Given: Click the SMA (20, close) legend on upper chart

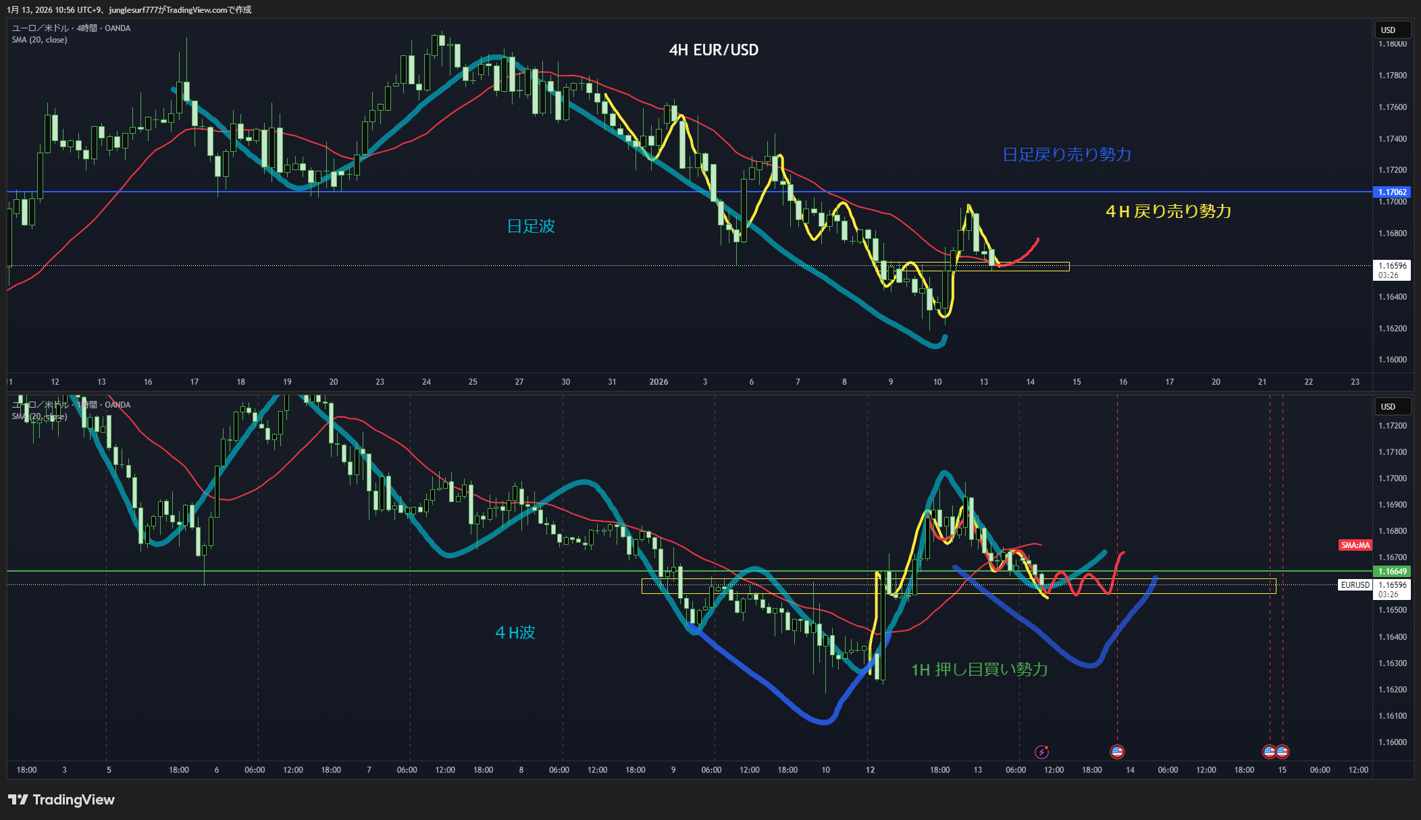Looking at the screenshot, I should coord(39,40).
